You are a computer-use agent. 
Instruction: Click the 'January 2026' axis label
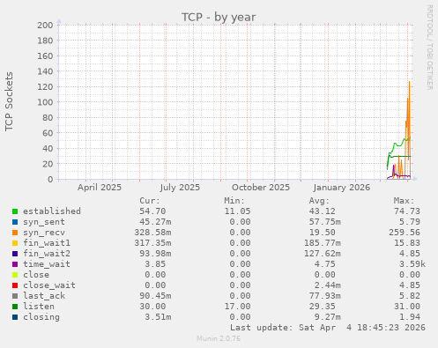pos(341,188)
